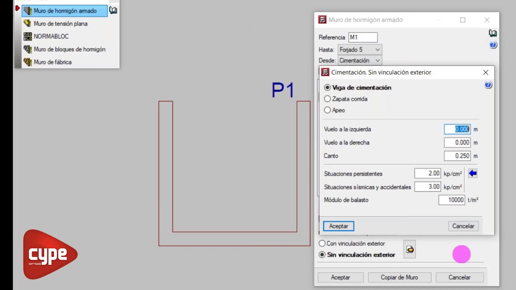Click Cancelar in Muro de hormigón window
516x290 pixels.
(x=460, y=278)
